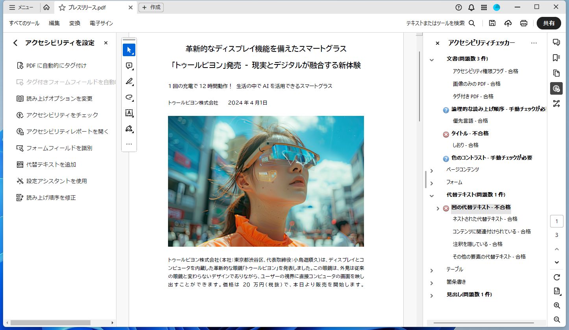Rotate the page clockwise

(x=556, y=277)
